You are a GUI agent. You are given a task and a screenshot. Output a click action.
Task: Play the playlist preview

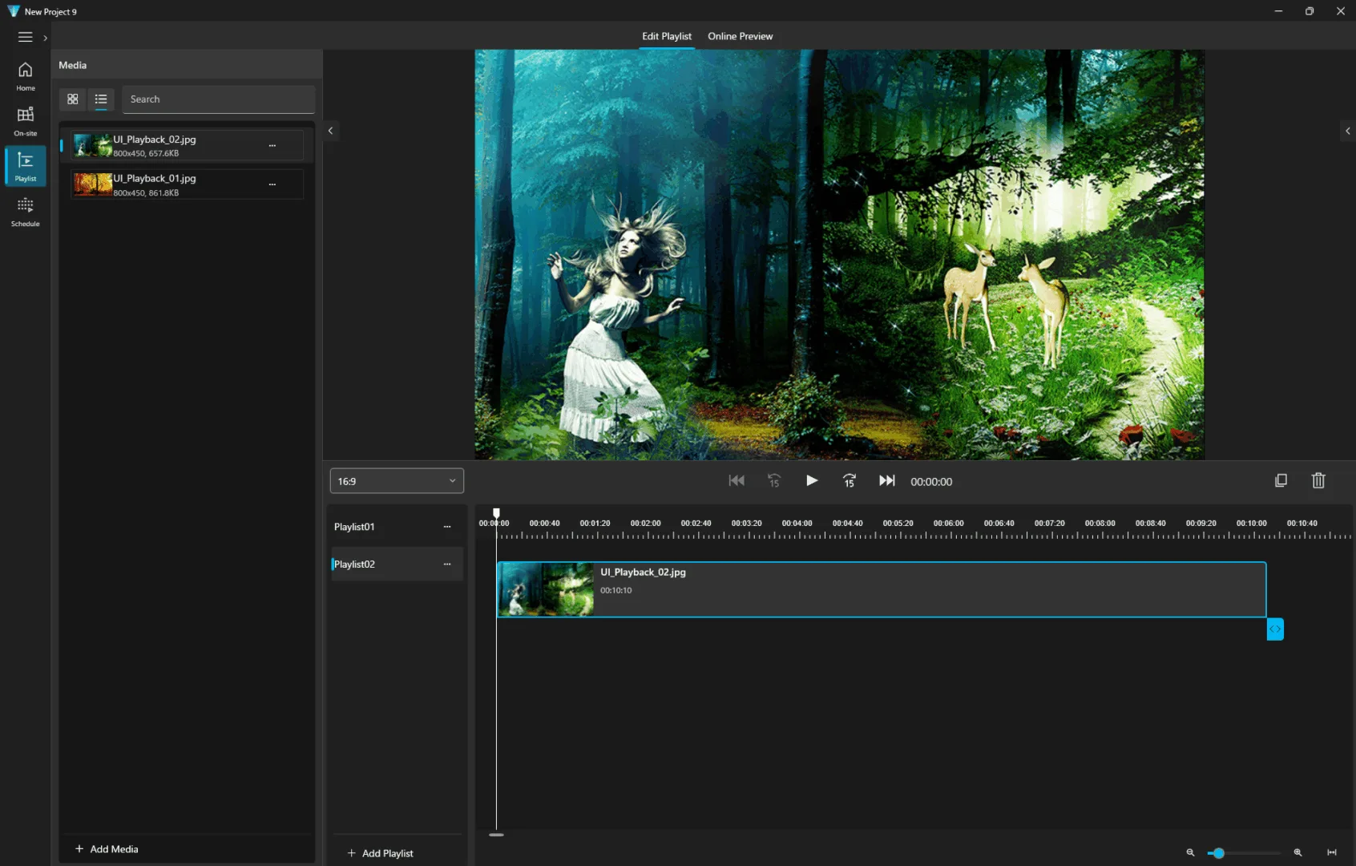pyautogui.click(x=811, y=480)
